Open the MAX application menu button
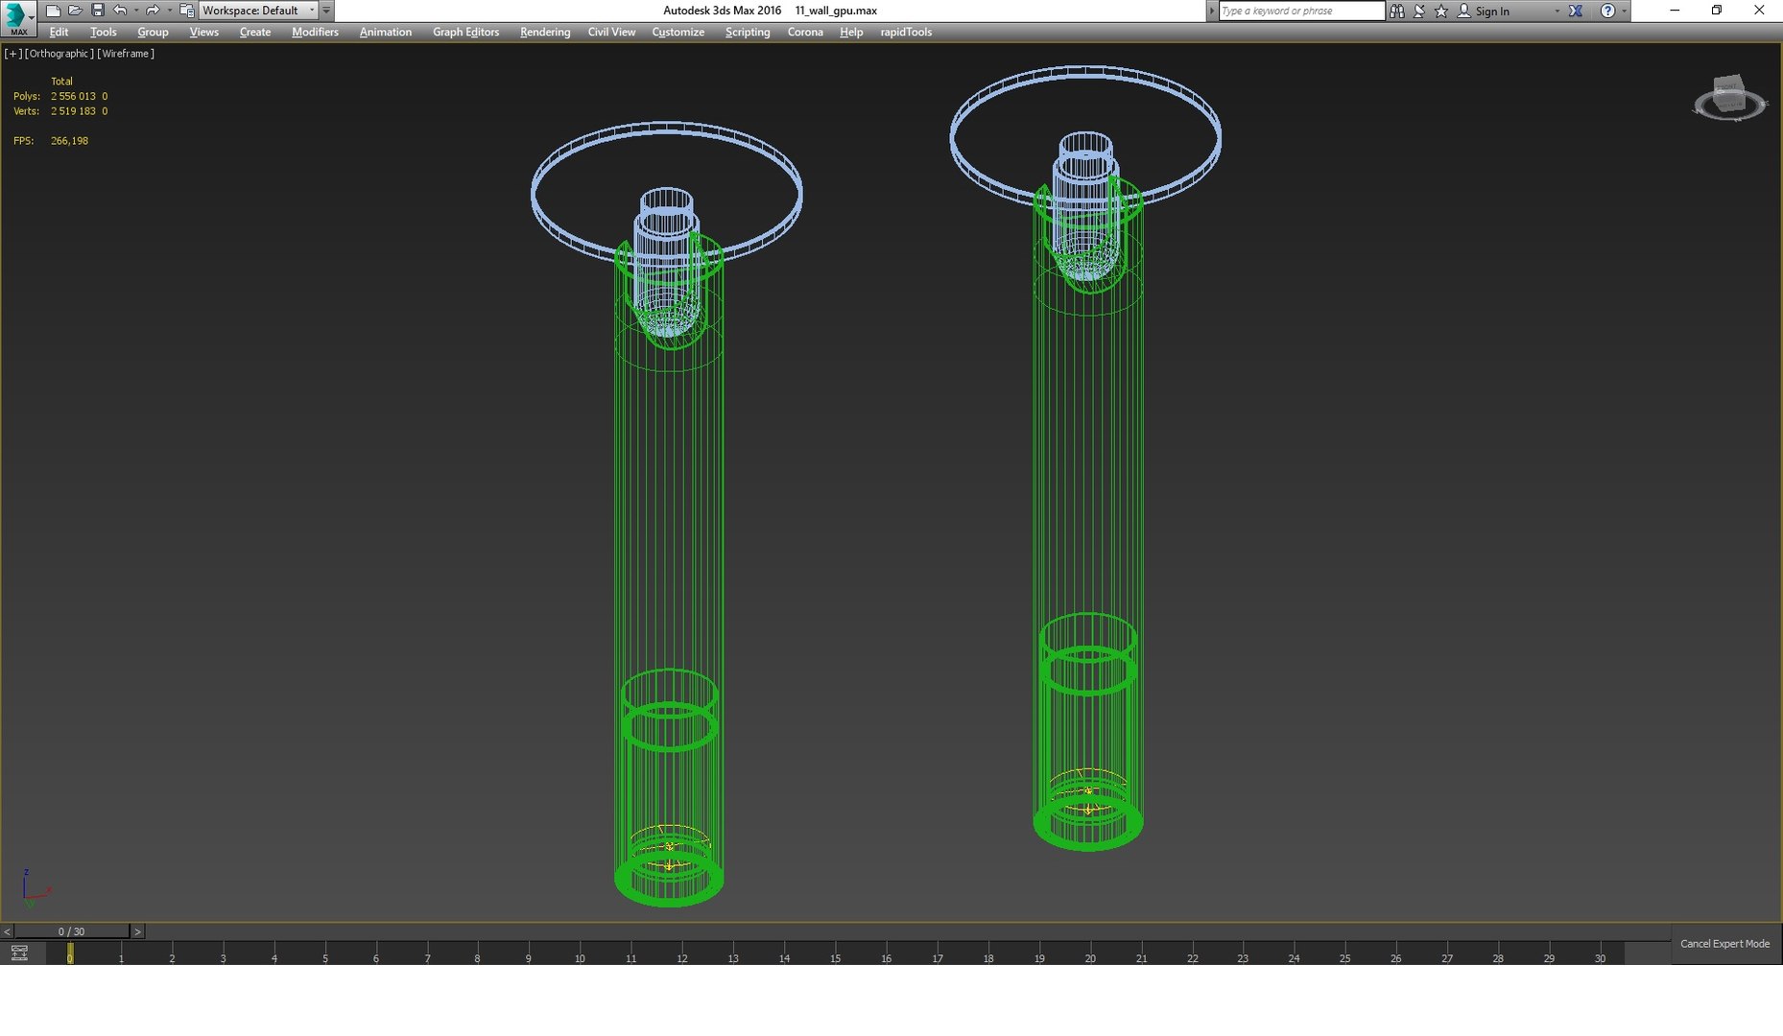This screenshot has height=1036, width=1783. [18, 18]
